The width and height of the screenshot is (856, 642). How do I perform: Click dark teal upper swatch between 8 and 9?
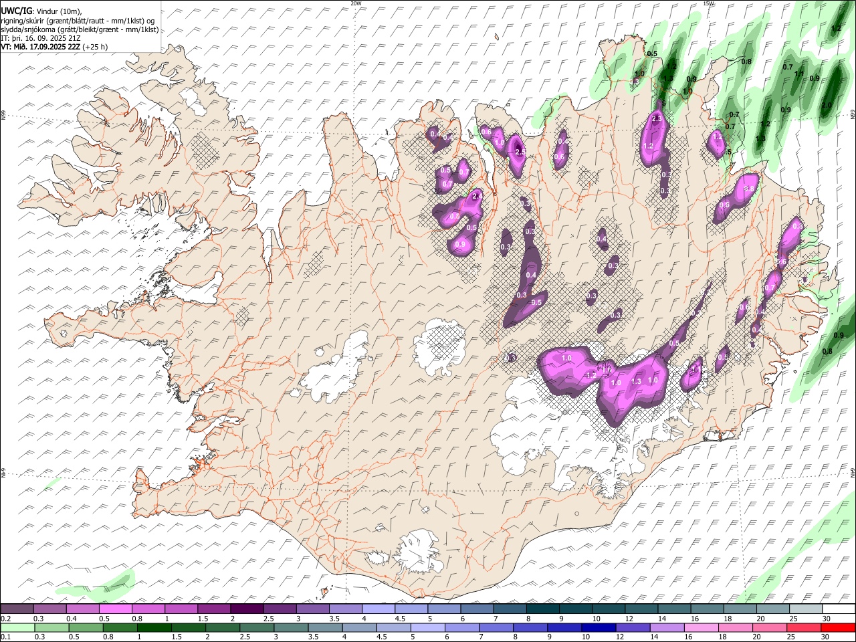pyautogui.click(x=542, y=609)
